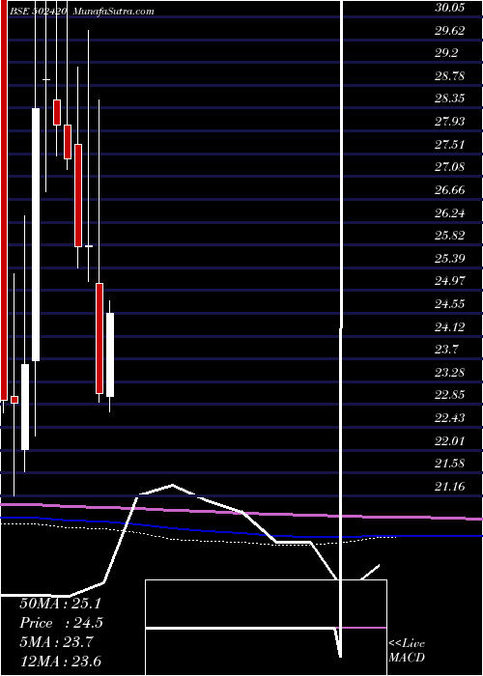Click the 28.78 price axis label
The width and height of the screenshot is (483, 676).
pyautogui.click(x=449, y=76)
